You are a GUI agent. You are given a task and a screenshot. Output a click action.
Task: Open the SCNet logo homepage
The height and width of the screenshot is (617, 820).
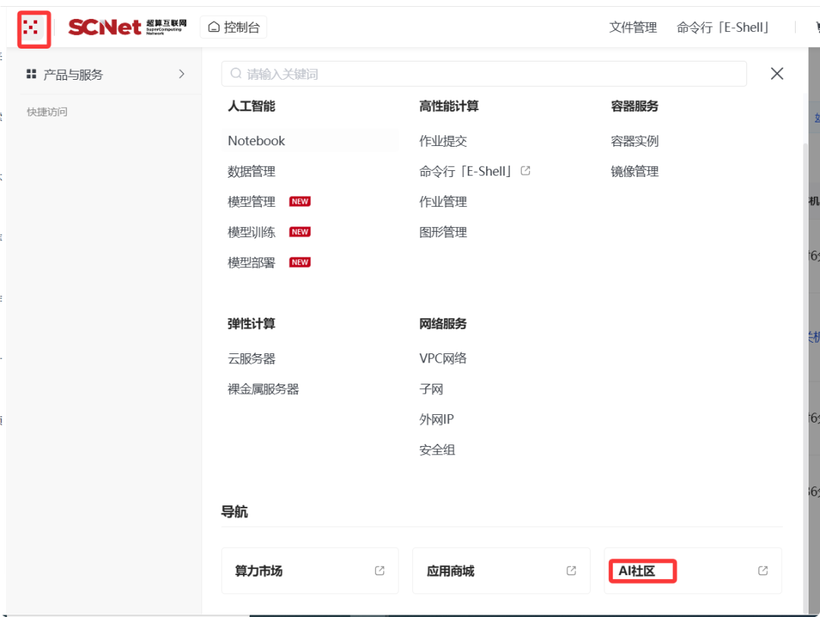[127, 27]
